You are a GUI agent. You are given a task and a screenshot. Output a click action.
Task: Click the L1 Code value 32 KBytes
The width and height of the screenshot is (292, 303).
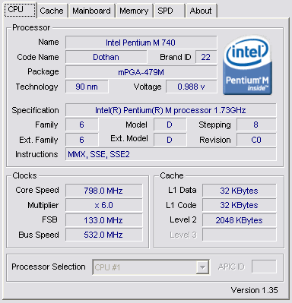pyautogui.click(x=240, y=205)
